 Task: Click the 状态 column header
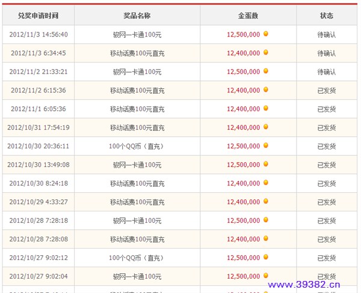pyautogui.click(x=327, y=16)
